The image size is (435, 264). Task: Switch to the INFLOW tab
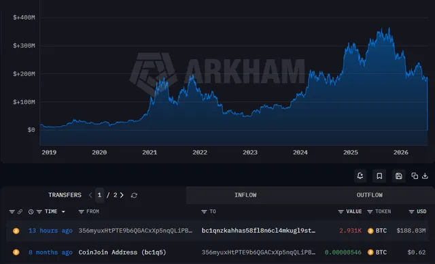coord(245,195)
